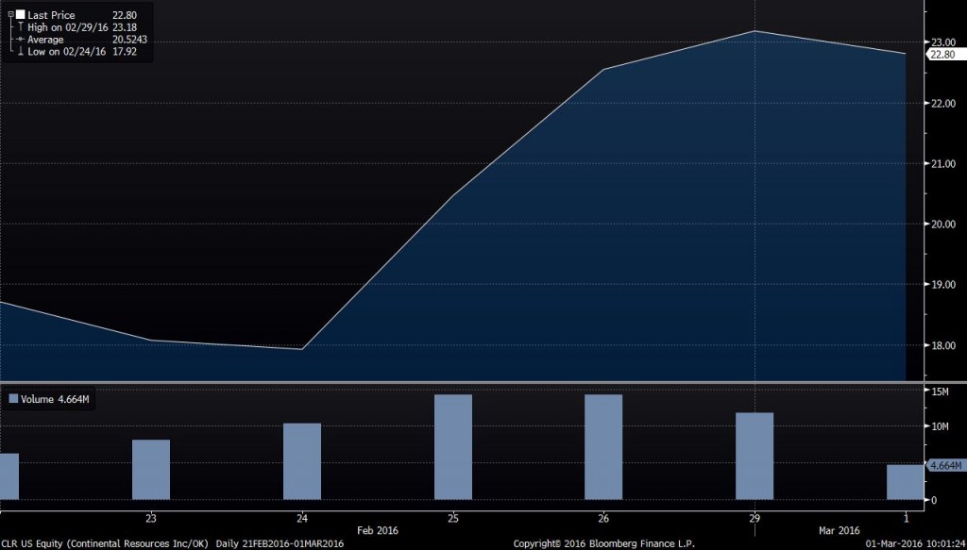Click the blue Volume legend swatch
The width and height of the screenshot is (967, 550).
click(13, 399)
